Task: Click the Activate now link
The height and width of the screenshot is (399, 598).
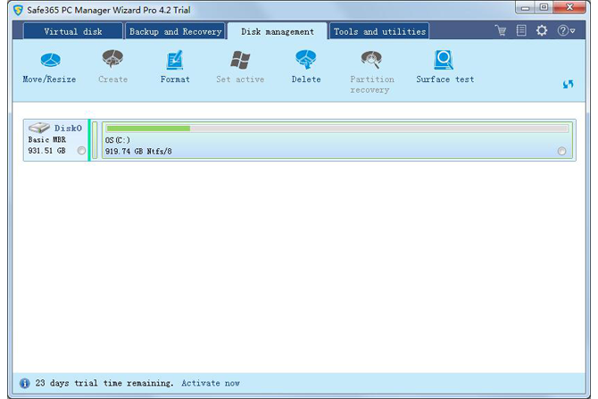Action: pyautogui.click(x=211, y=383)
